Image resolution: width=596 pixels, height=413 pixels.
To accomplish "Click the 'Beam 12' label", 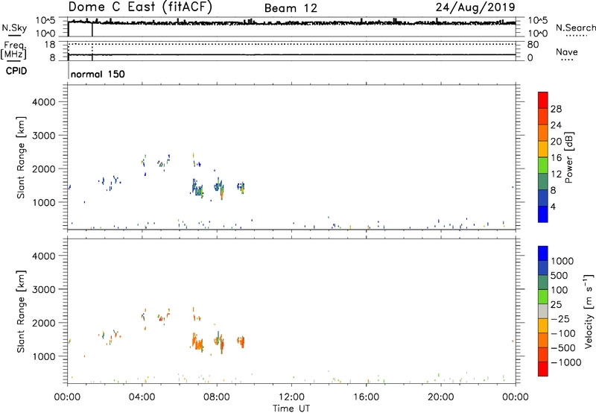I will (x=291, y=8).
